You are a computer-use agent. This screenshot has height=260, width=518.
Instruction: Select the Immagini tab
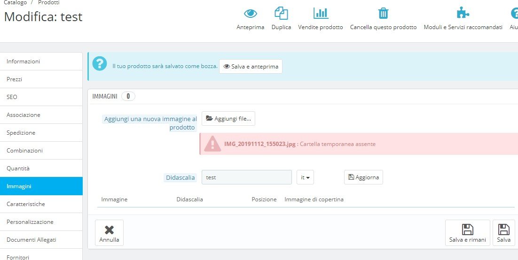[x=41, y=186]
